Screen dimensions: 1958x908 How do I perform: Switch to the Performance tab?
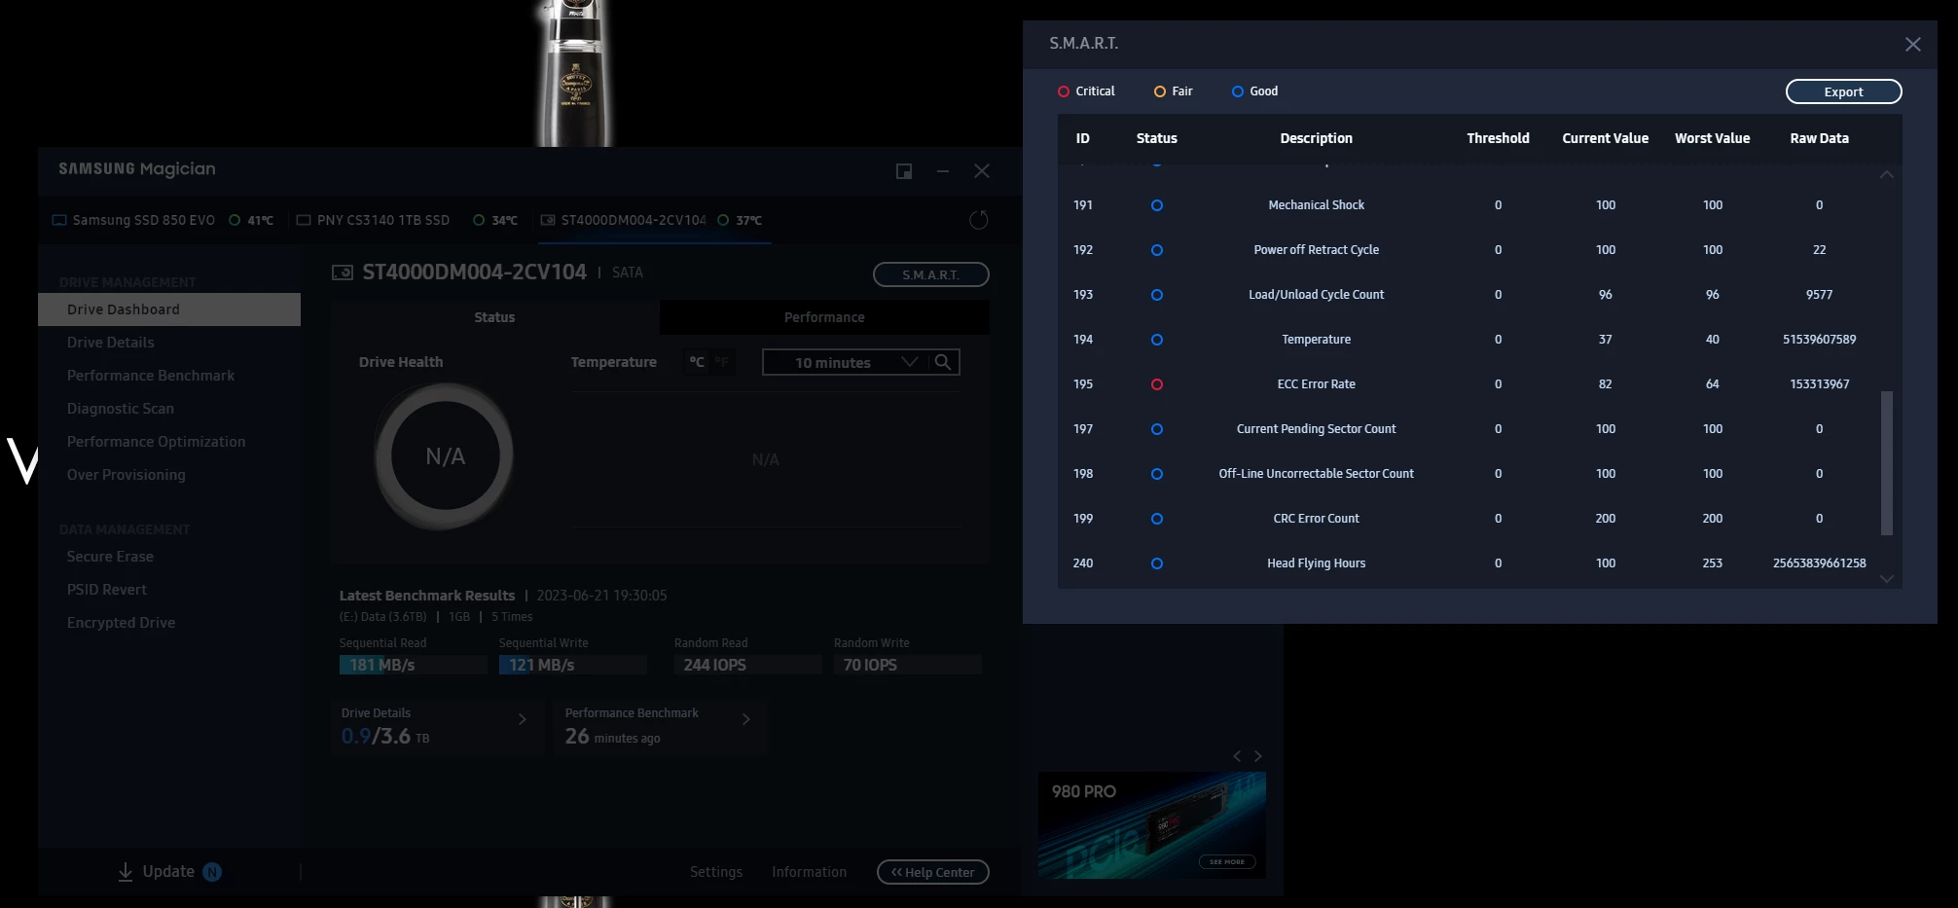[x=824, y=317]
